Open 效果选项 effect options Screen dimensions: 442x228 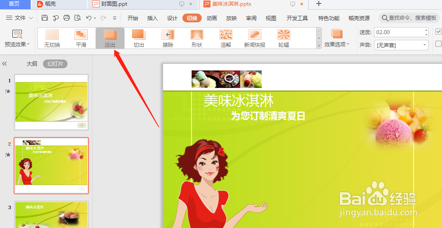click(x=337, y=38)
